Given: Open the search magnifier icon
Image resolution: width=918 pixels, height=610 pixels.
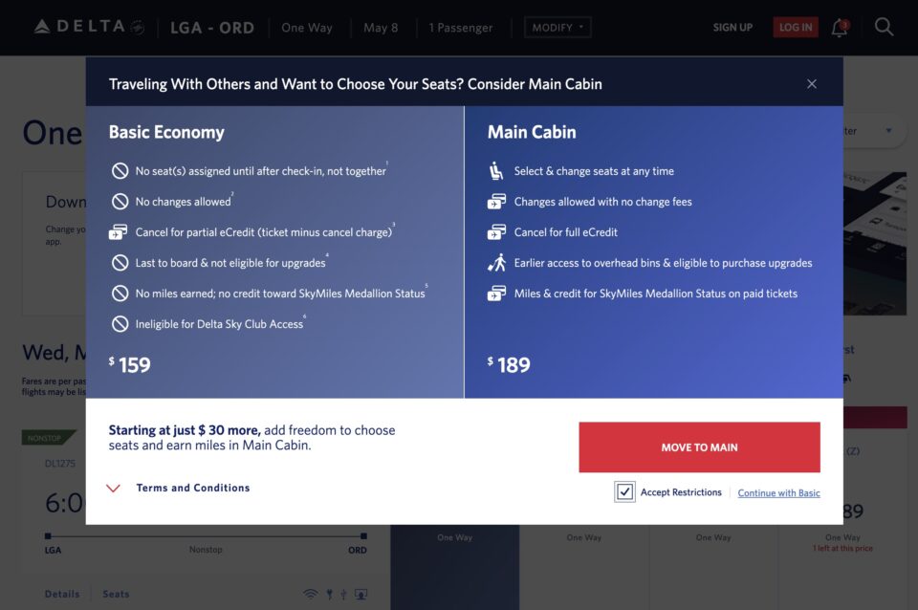Looking at the screenshot, I should coord(884,27).
